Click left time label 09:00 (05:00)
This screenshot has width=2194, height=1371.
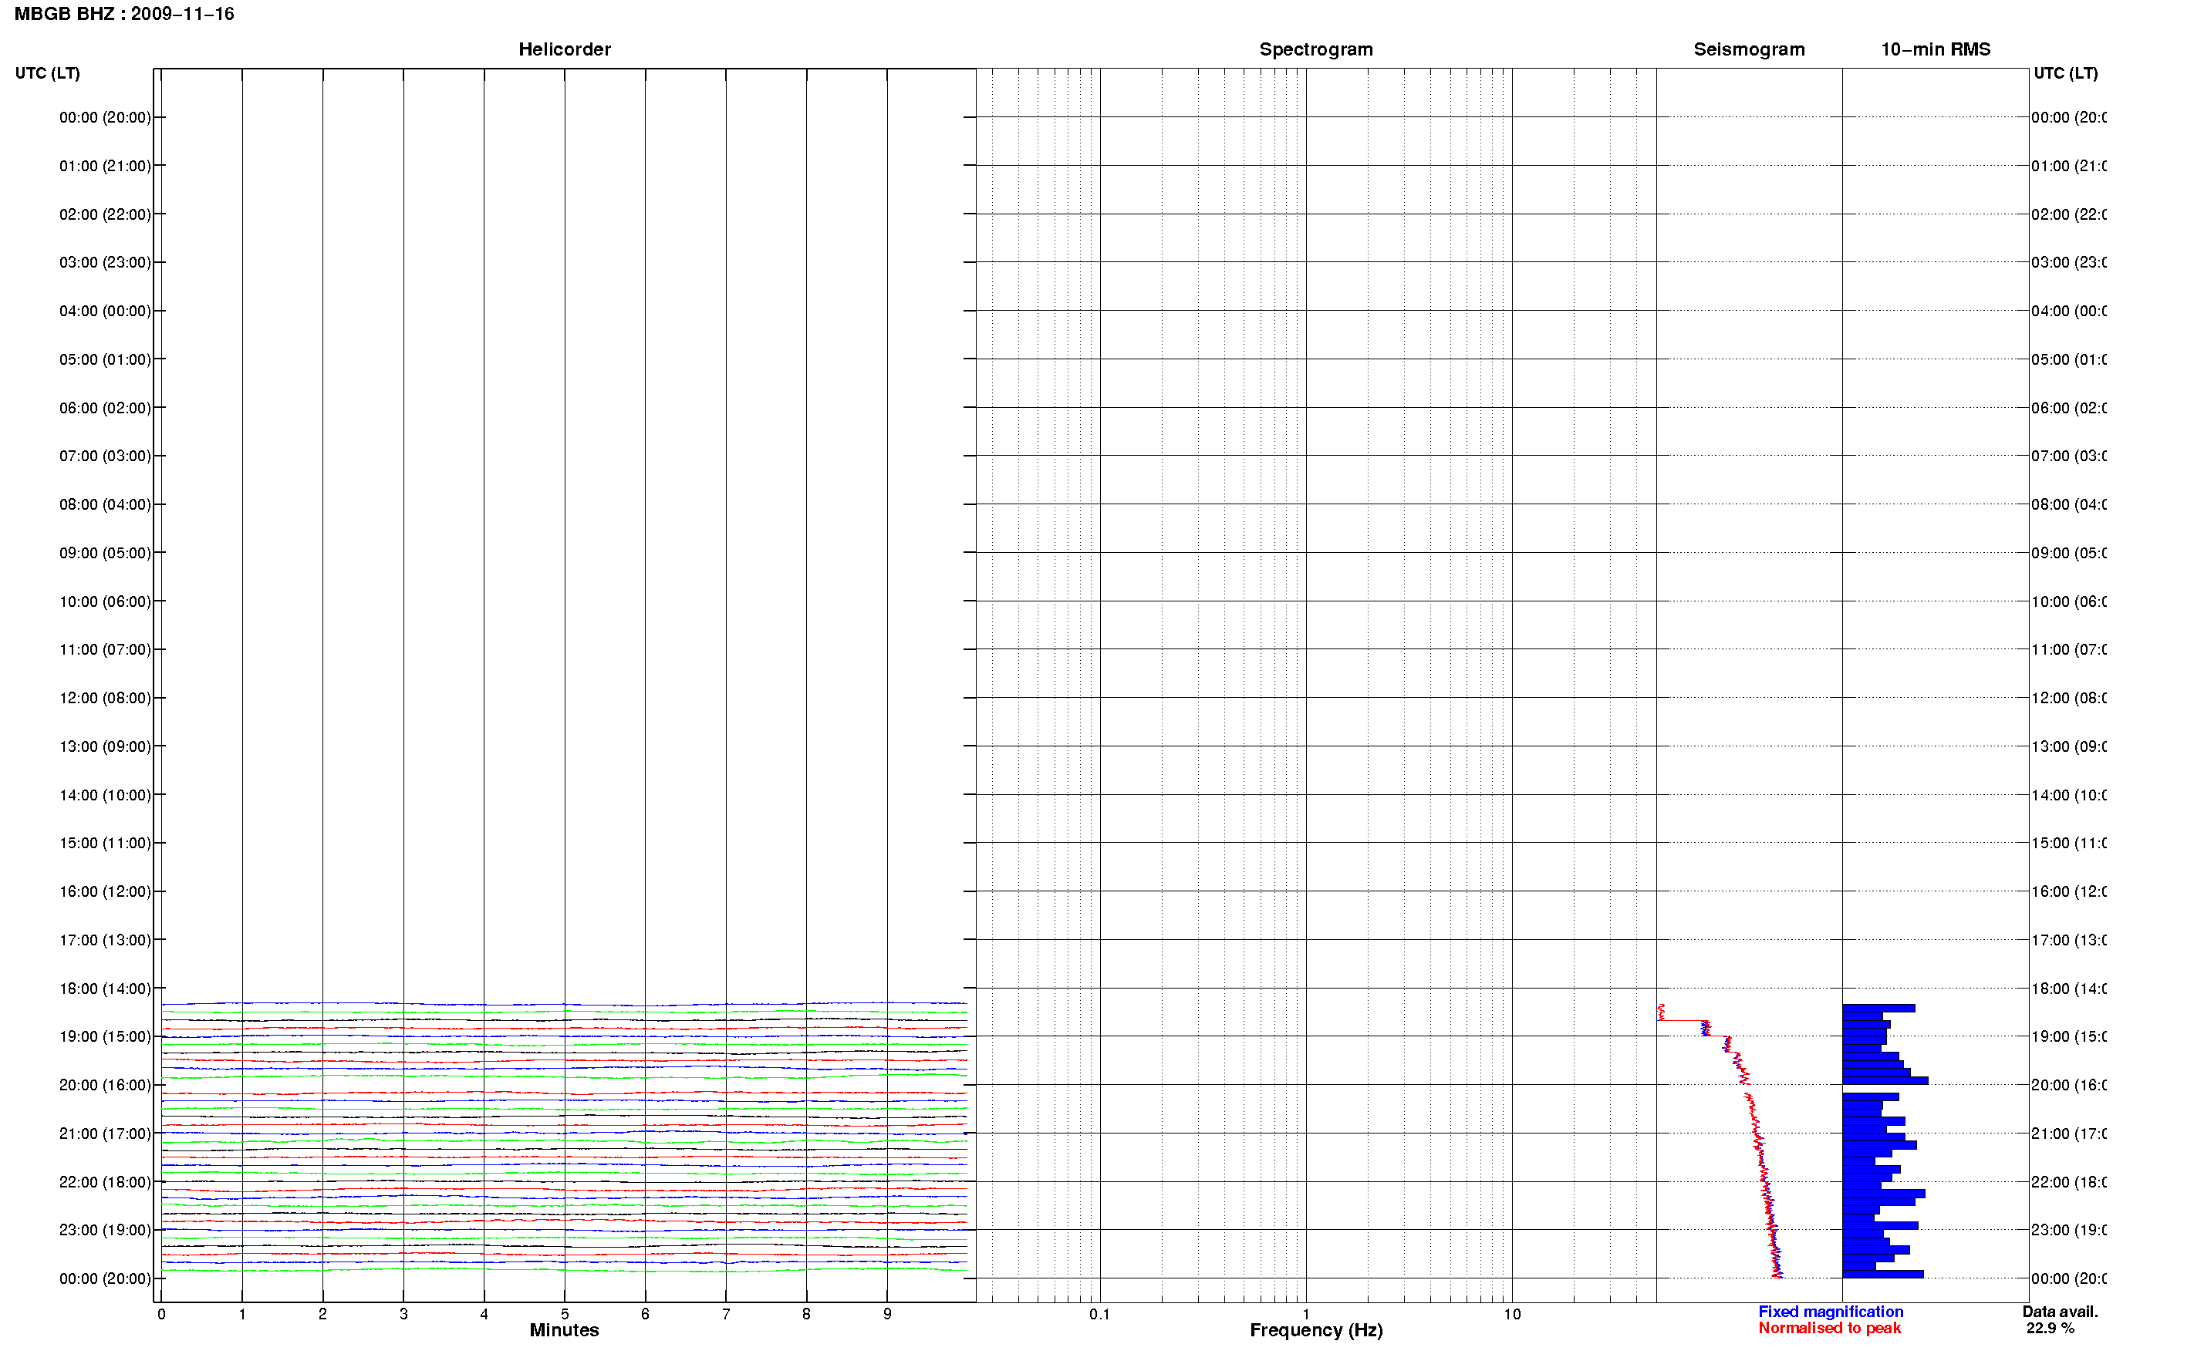(x=105, y=553)
